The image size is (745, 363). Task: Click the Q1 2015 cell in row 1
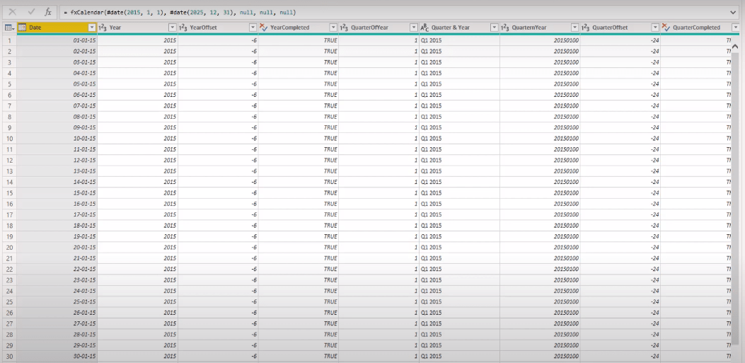pyautogui.click(x=459, y=40)
